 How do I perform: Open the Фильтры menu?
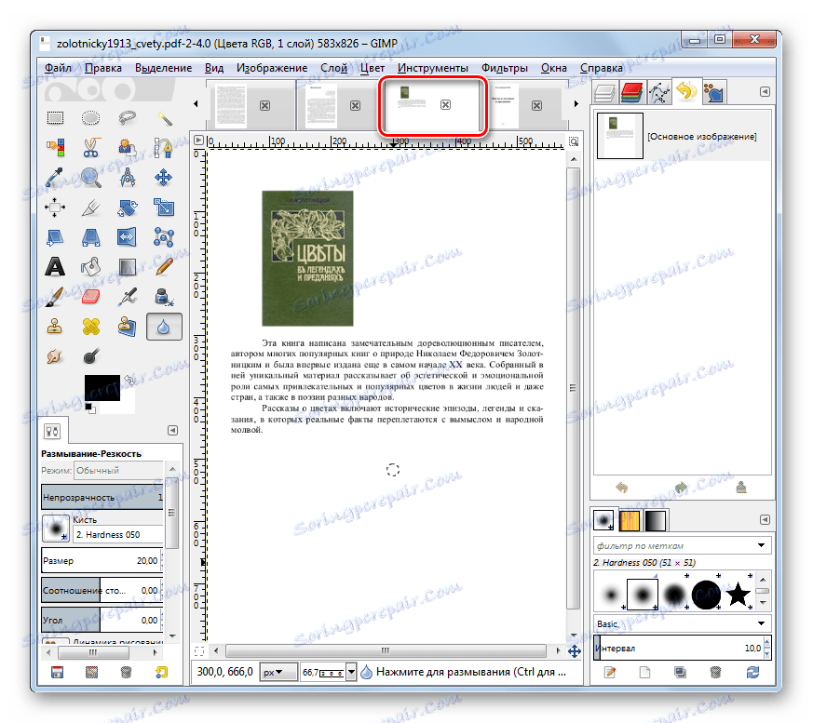click(505, 68)
